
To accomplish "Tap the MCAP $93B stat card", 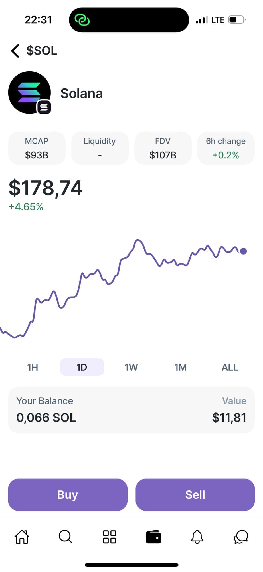I will [x=37, y=148].
